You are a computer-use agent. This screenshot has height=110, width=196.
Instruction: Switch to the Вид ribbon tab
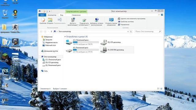[62, 15]
